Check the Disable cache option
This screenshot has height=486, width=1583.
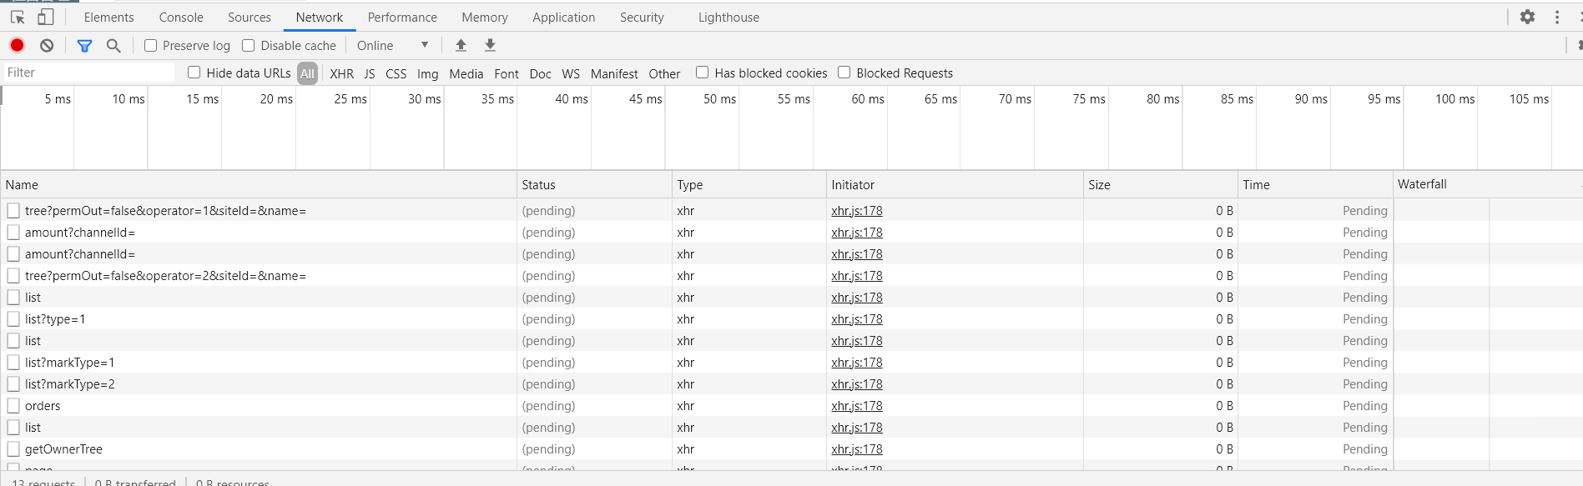coord(249,45)
